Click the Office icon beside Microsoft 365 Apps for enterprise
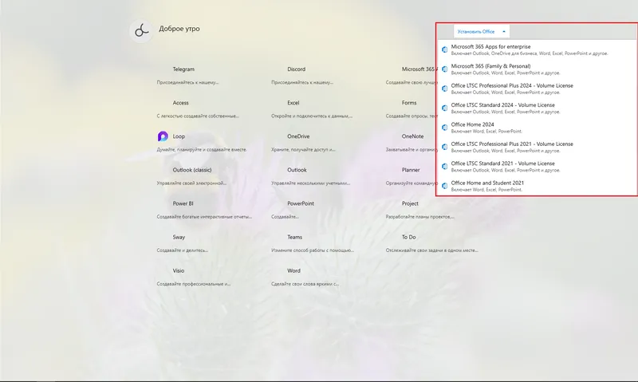The width and height of the screenshot is (638, 382). click(445, 49)
